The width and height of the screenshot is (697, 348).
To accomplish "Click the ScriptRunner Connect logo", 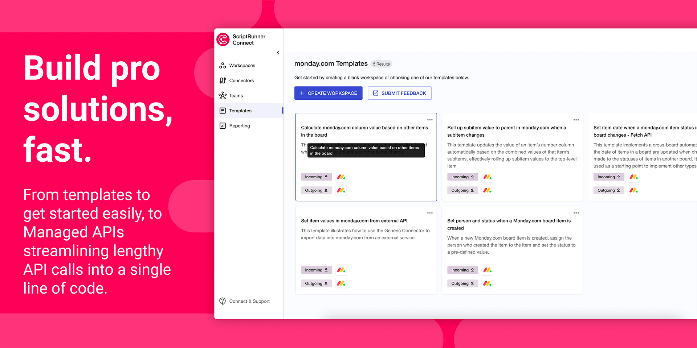I will [x=223, y=40].
